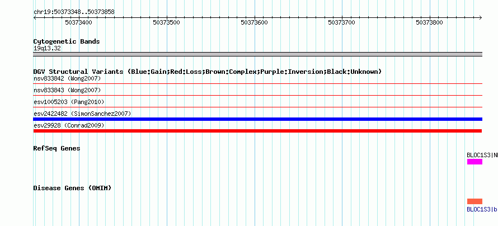Screen dimensions: 498x226
Task: Select nsv833843 (Wong2007) variant label
Action: click(x=67, y=91)
